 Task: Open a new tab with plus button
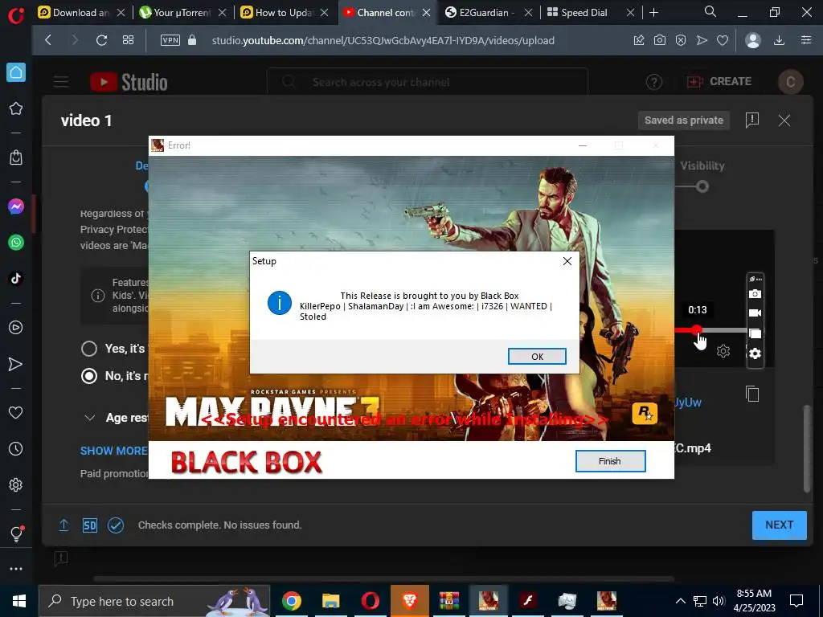click(x=653, y=13)
